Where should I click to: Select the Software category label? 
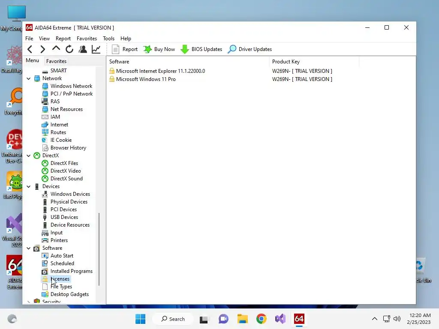point(52,248)
